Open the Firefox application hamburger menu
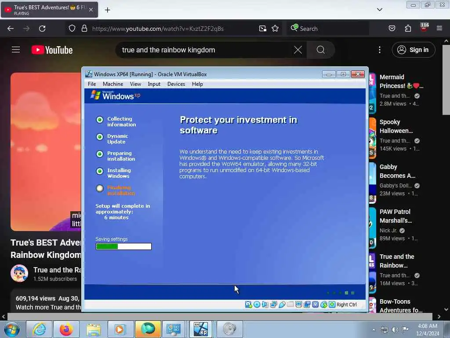 [439, 29]
